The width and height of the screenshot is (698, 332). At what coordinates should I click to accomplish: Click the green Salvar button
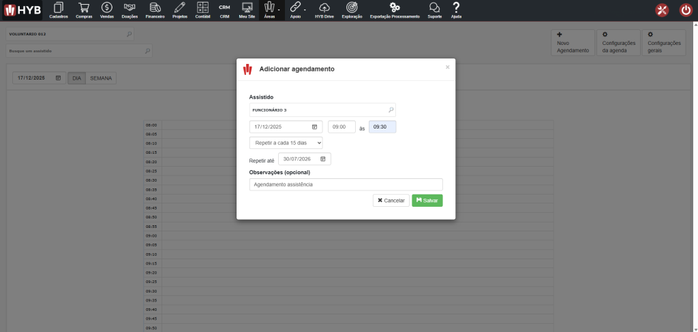pyautogui.click(x=427, y=201)
